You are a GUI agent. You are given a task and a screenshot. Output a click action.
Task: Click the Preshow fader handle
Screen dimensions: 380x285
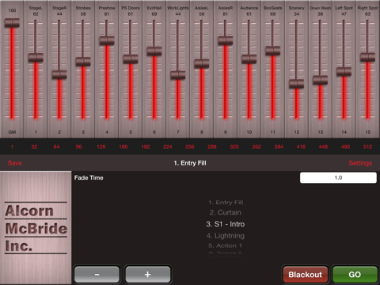point(107,40)
